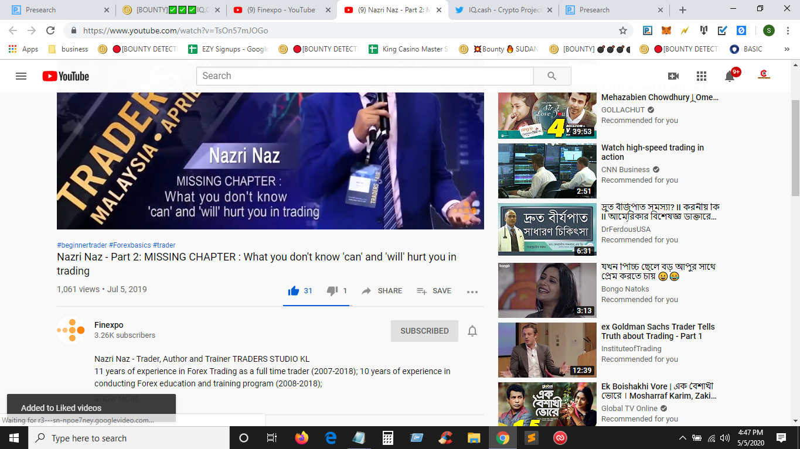This screenshot has width=800, height=449.
Task: Open the EZY Signups bookmark
Action: point(228,49)
